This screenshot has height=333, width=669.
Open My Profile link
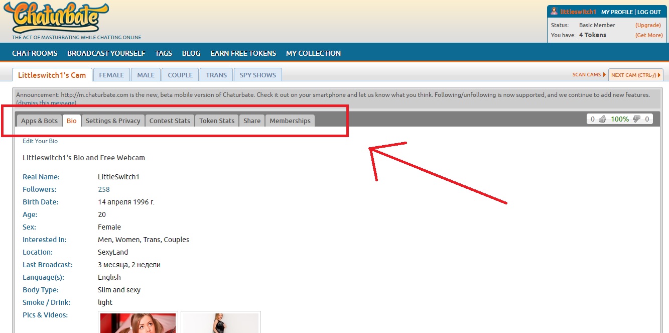pyautogui.click(x=617, y=12)
